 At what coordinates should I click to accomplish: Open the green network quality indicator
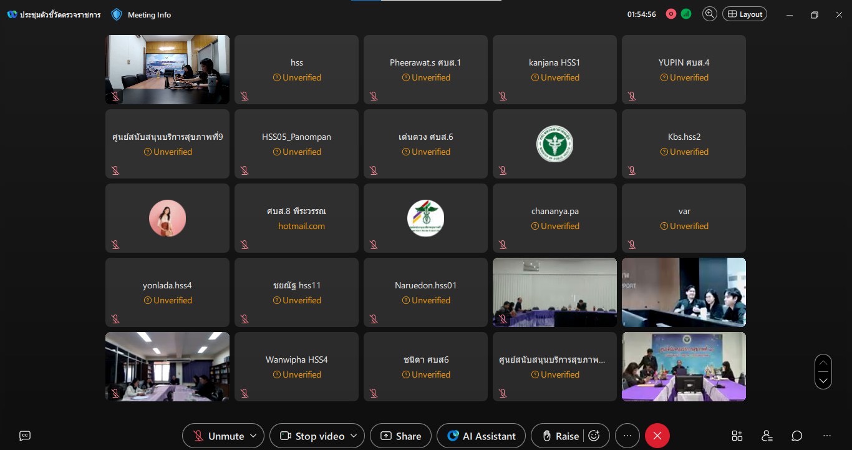click(x=686, y=14)
